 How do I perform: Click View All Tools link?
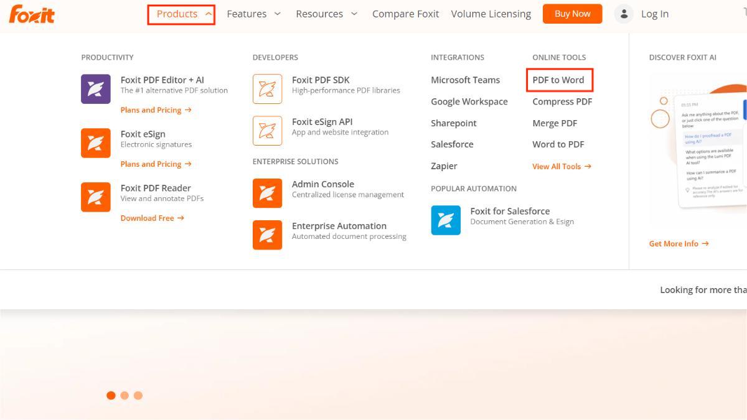(561, 166)
